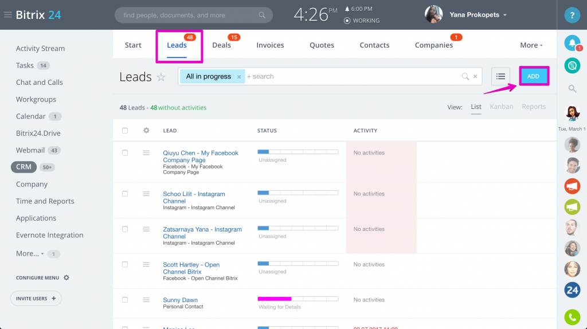Set status on Scott Hartley progress bar
Viewport: 587px width, 329px height.
click(x=298, y=264)
